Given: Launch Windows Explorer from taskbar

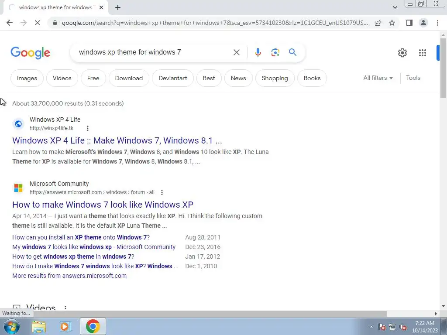Looking at the screenshot, I should (39, 326).
